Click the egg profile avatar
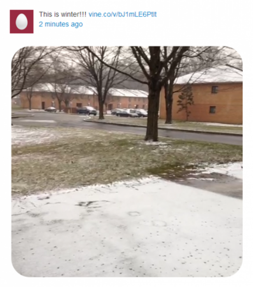This screenshot has width=253, height=287. pos(22,22)
